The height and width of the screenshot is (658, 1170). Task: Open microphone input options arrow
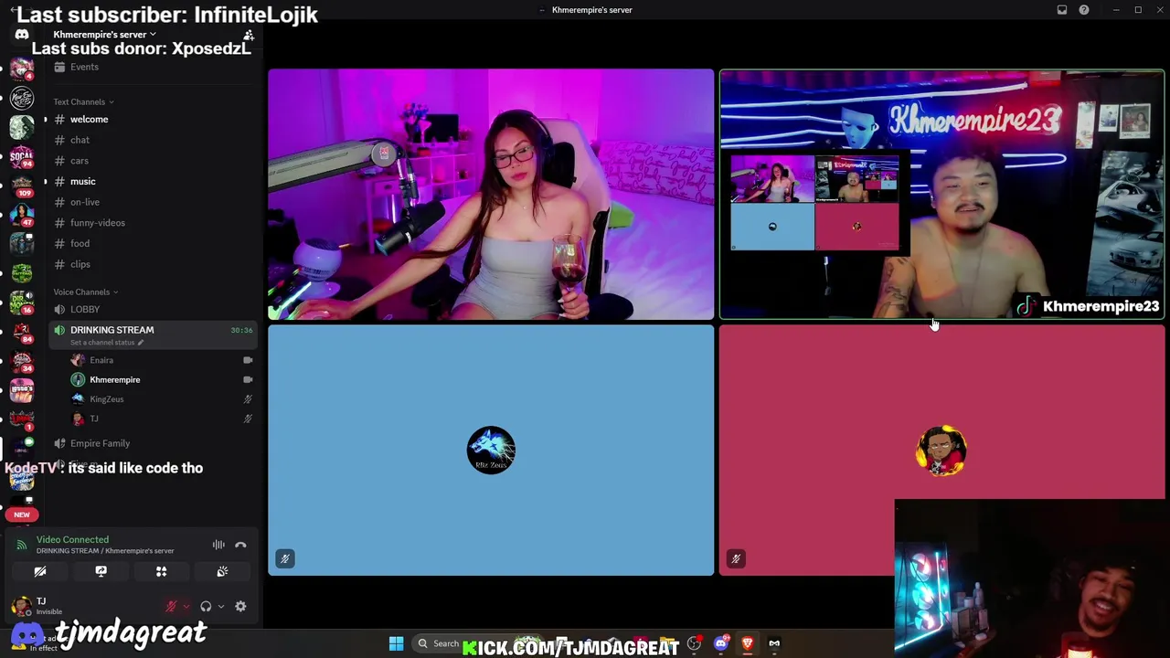(186, 607)
